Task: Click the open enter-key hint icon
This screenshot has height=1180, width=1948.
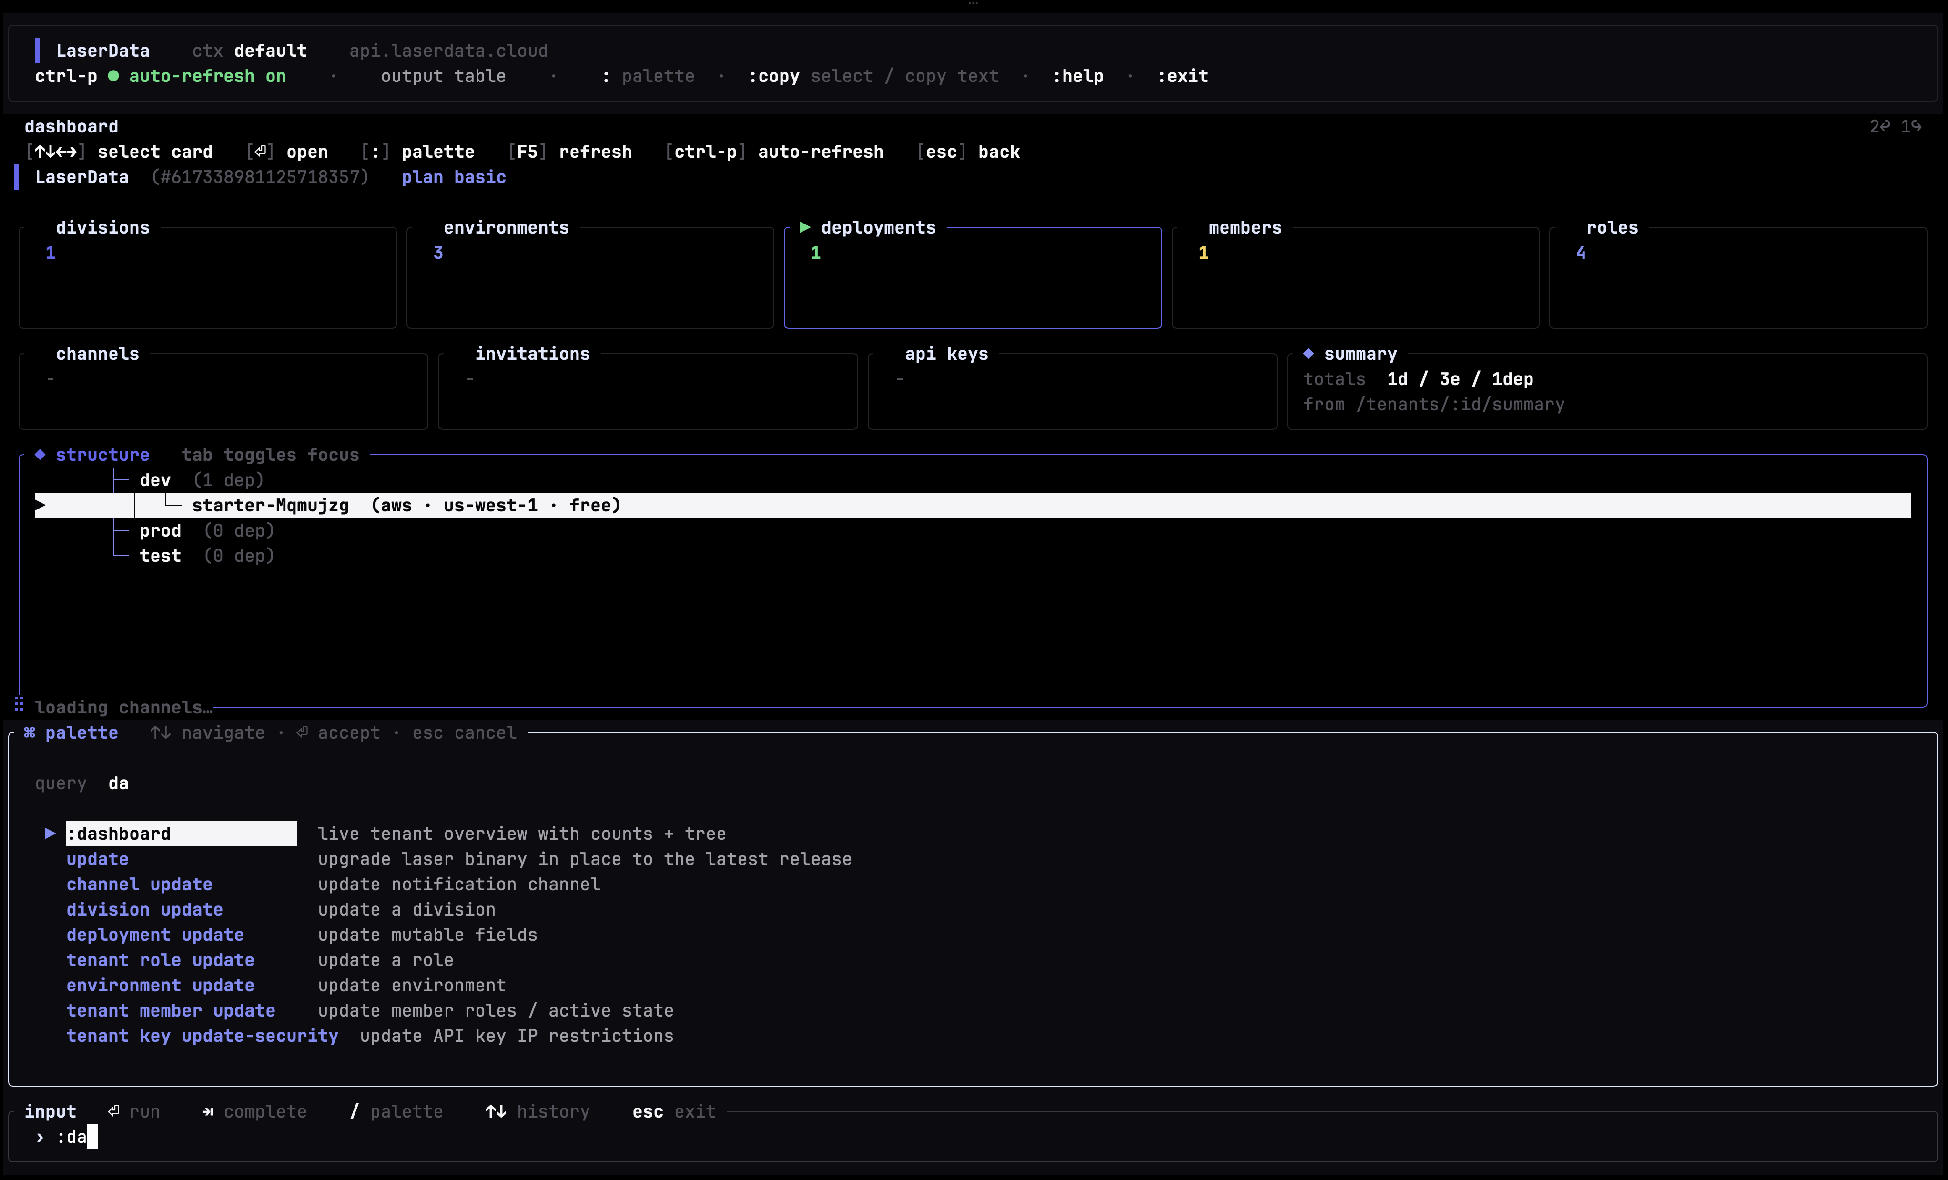Action: point(260,151)
